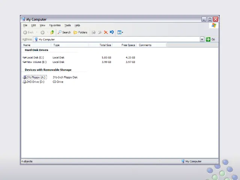Close the My Computer window

click(x=216, y=19)
